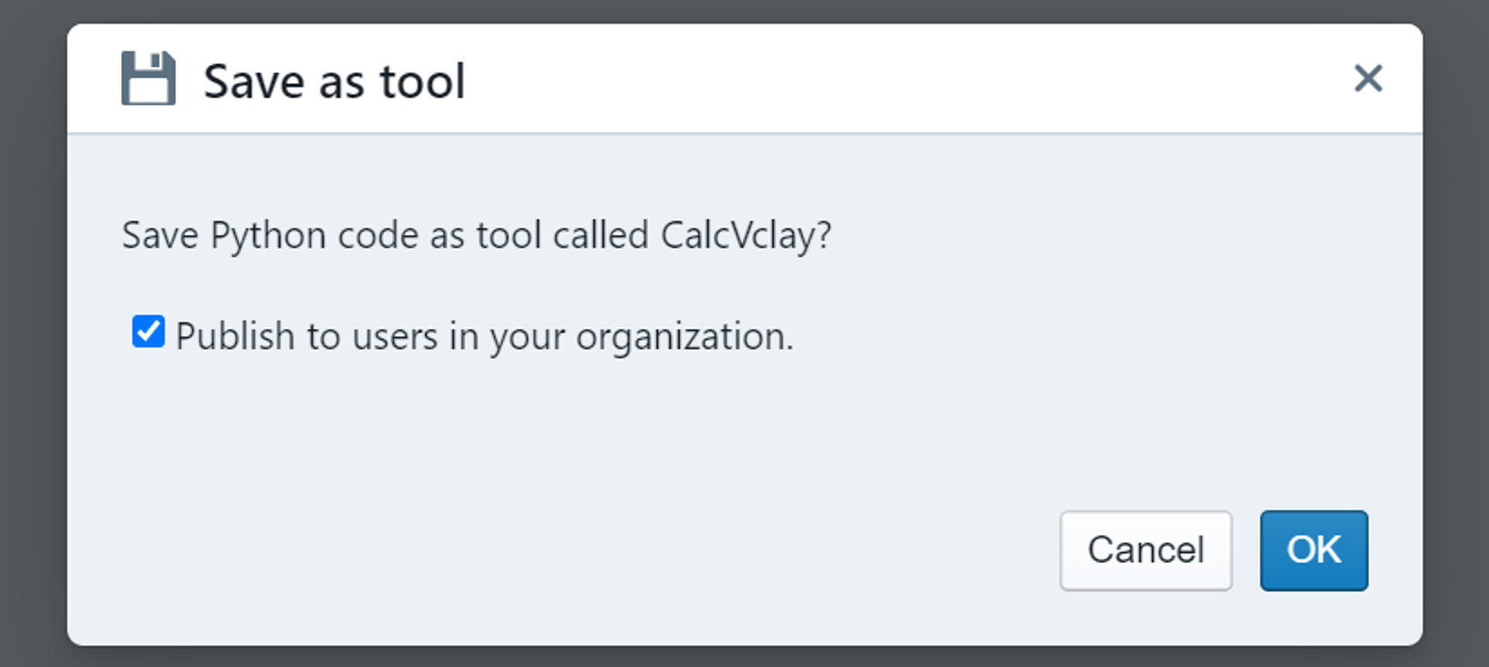The width and height of the screenshot is (1489, 667).
Task: Confirm saving the tool with OK
Action: click(x=1313, y=550)
